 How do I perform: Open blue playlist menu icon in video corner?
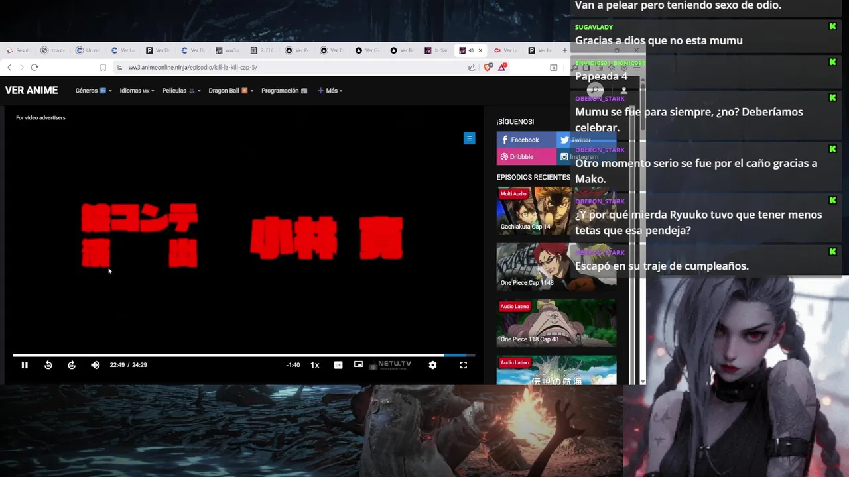coord(470,138)
